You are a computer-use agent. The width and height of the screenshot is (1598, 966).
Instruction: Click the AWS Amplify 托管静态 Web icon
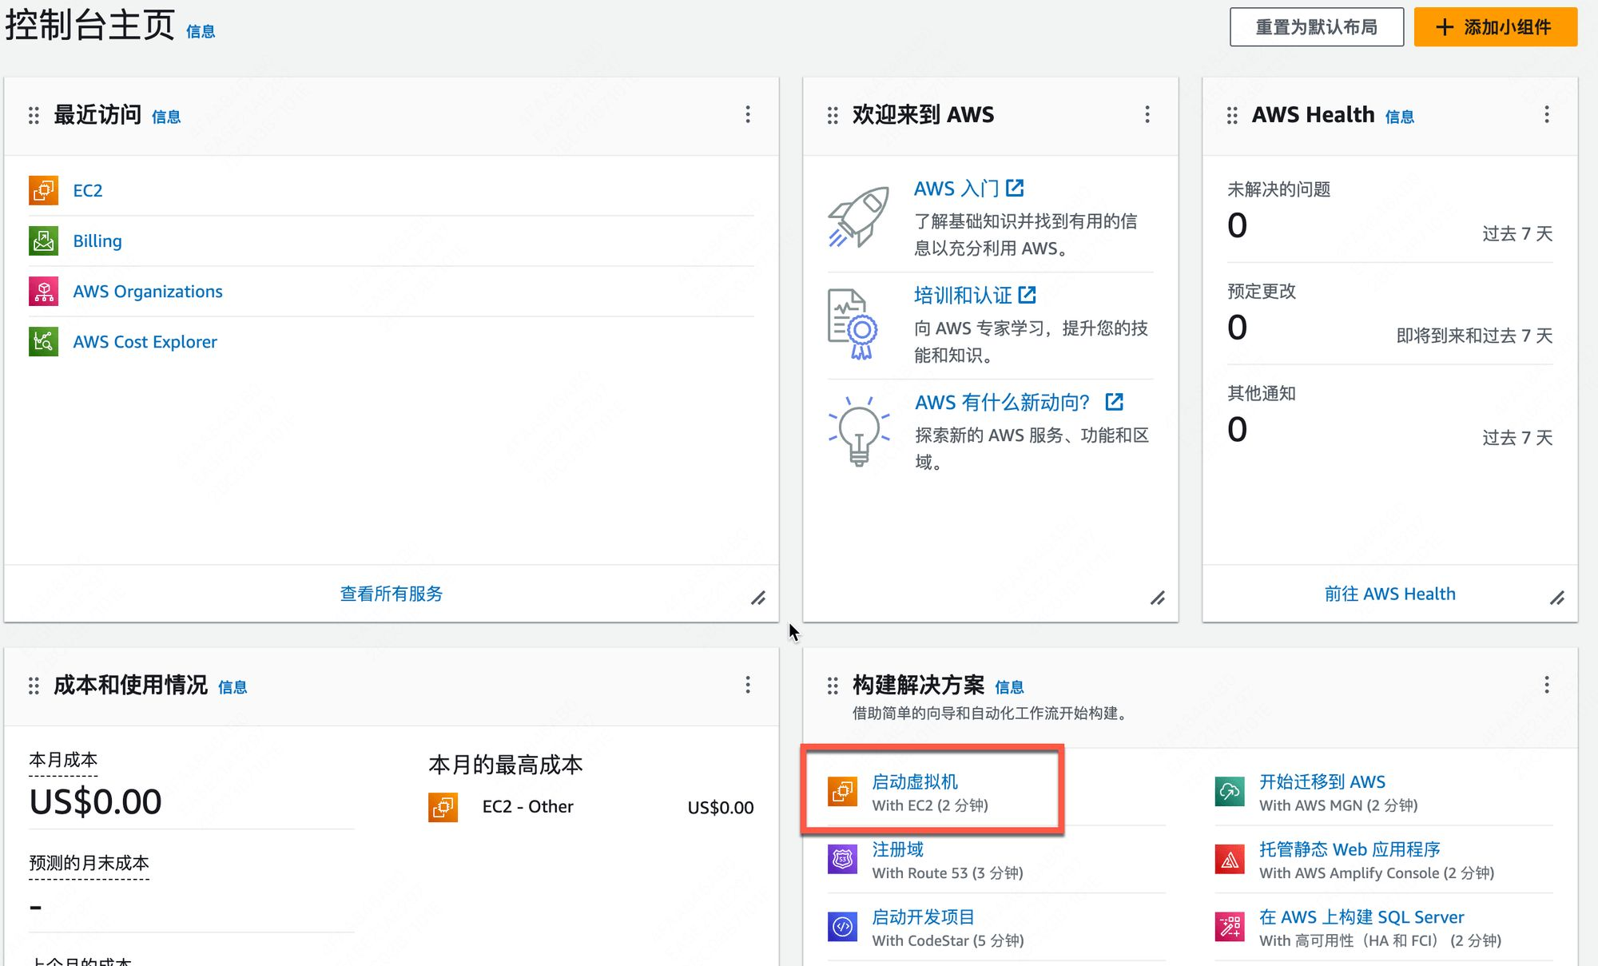point(1230,859)
